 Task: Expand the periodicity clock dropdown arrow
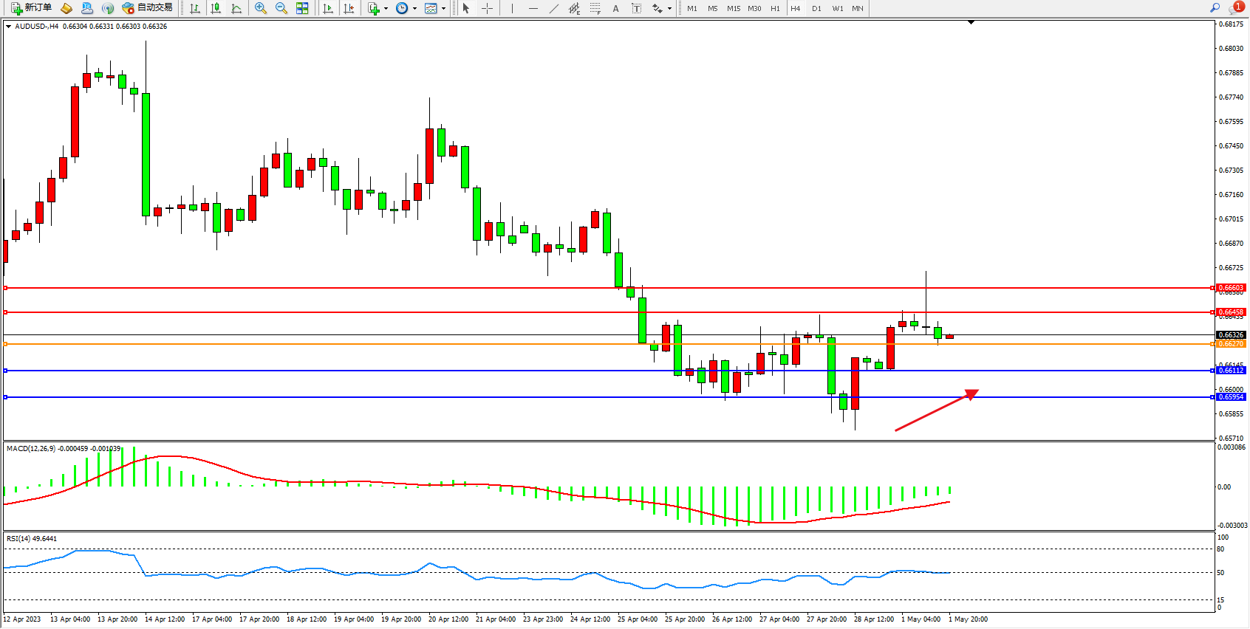tap(414, 9)
